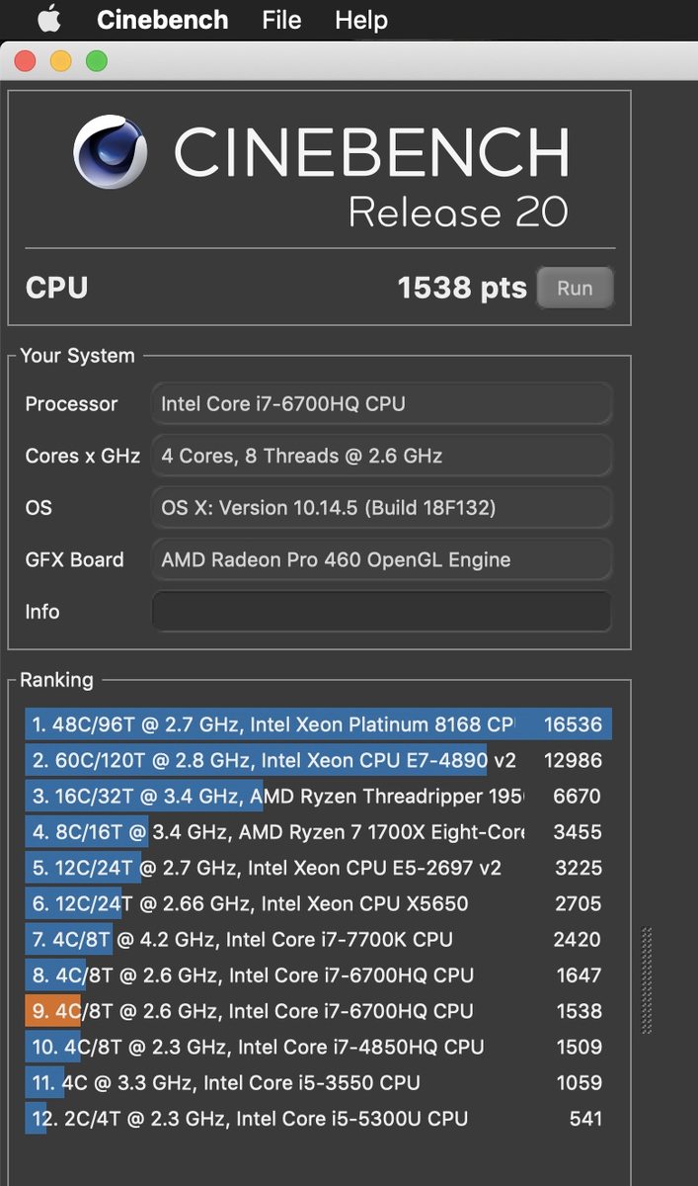This screenshot has width=698, height=1186.
Task: Click the red close window button
Action: pyautogui.click(x=25, y=61)
